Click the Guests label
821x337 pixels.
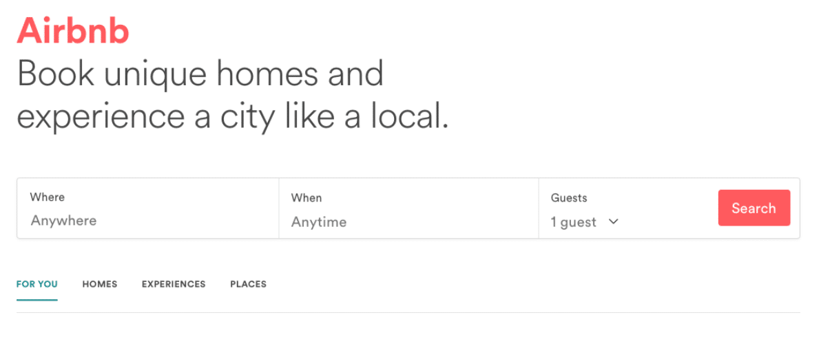[569, 197]
